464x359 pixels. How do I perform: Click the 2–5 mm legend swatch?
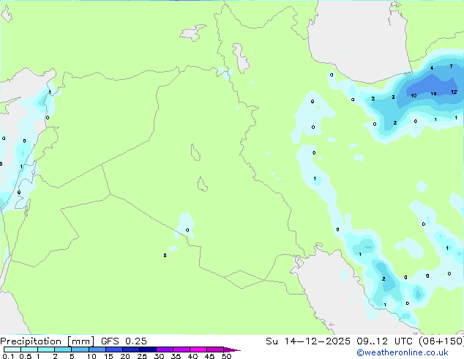[63, 349]
